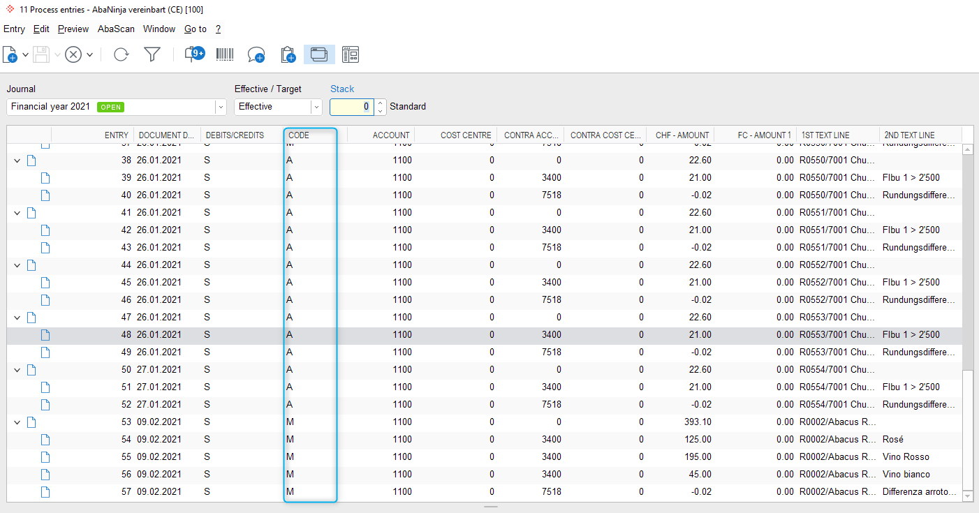Open the AbaScan menu
Screen dimensions: 979x513
[116, 29]
